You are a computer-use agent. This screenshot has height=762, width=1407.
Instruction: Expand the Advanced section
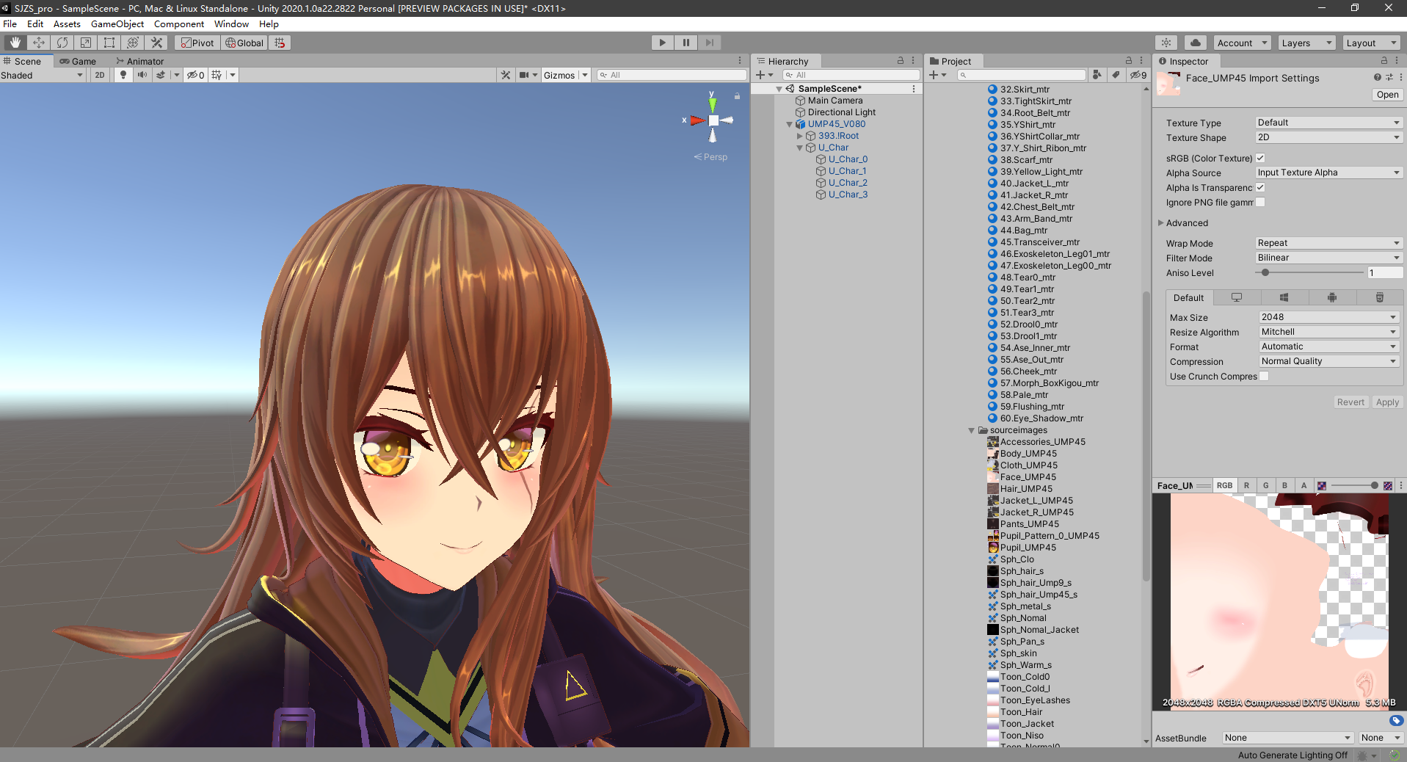click(x=1161, y=223)
